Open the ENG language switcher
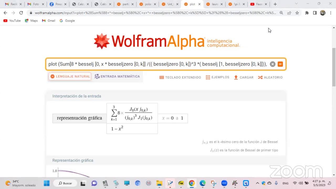This screenshot has height=189, width=336. 286,183
